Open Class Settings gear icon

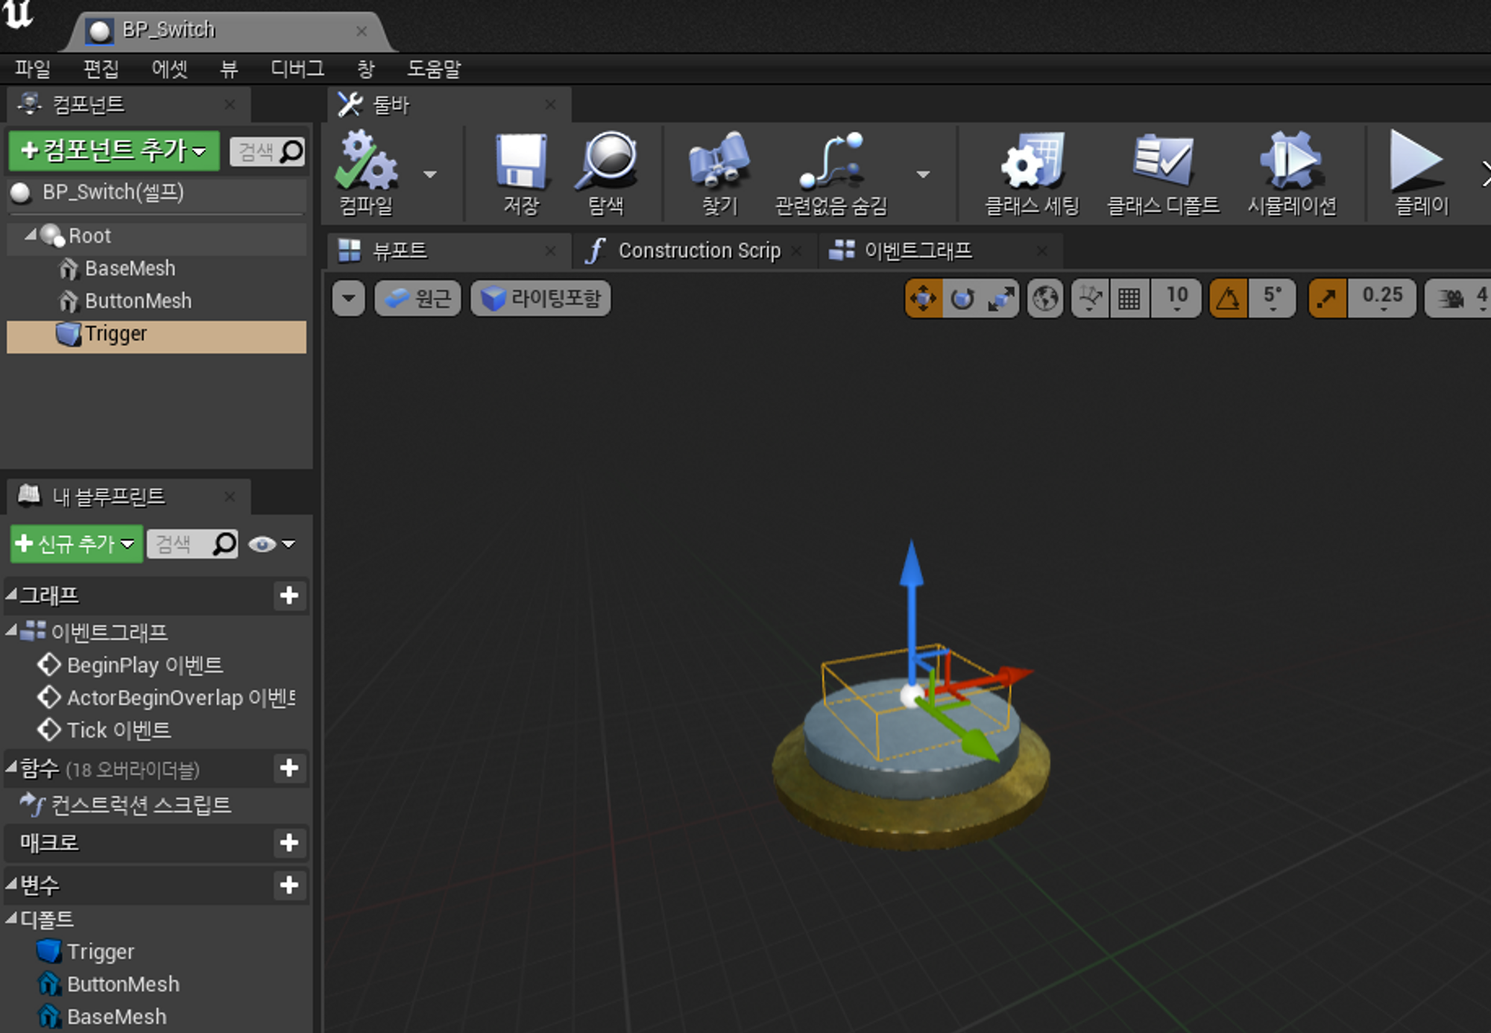click(1032, 161)
